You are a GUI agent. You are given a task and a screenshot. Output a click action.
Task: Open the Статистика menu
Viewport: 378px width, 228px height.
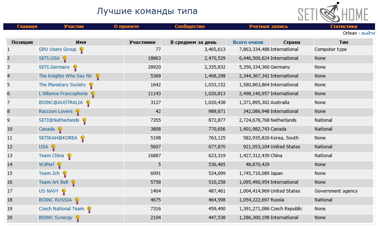pyautogui.click(x=344, y=27)
